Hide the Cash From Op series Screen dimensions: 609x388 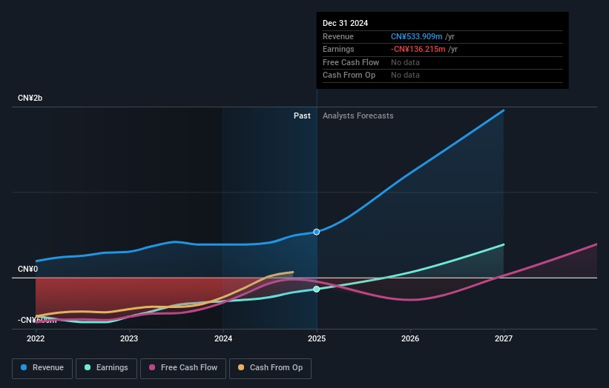270,368
